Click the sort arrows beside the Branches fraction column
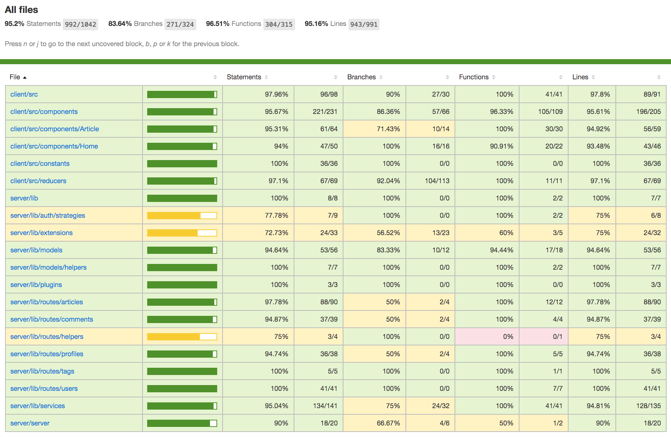 coord(448,77)
